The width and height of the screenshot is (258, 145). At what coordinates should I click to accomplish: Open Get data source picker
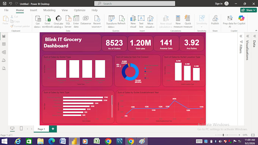38,22
